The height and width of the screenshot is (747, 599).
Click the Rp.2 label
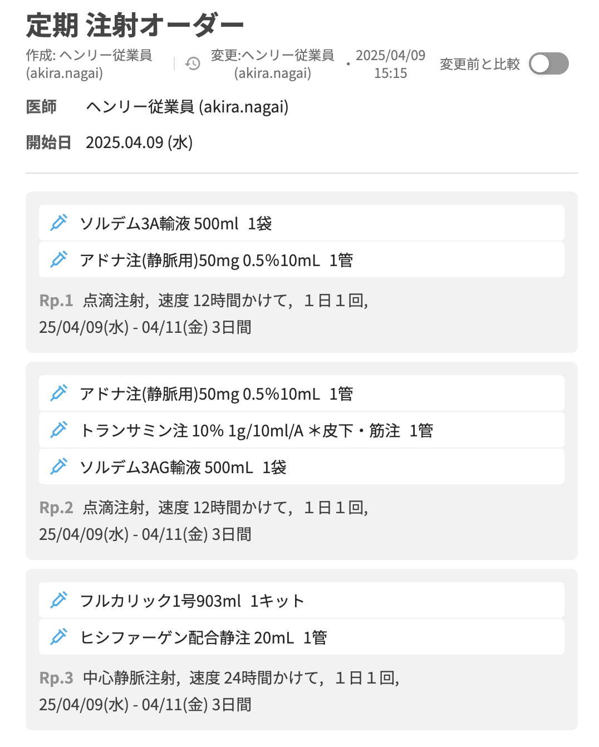tap(56, 508)
